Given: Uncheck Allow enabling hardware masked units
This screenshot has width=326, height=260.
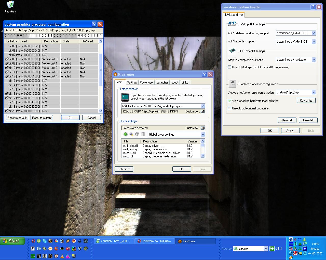Looking at the screenshot, I should [229, 101].
